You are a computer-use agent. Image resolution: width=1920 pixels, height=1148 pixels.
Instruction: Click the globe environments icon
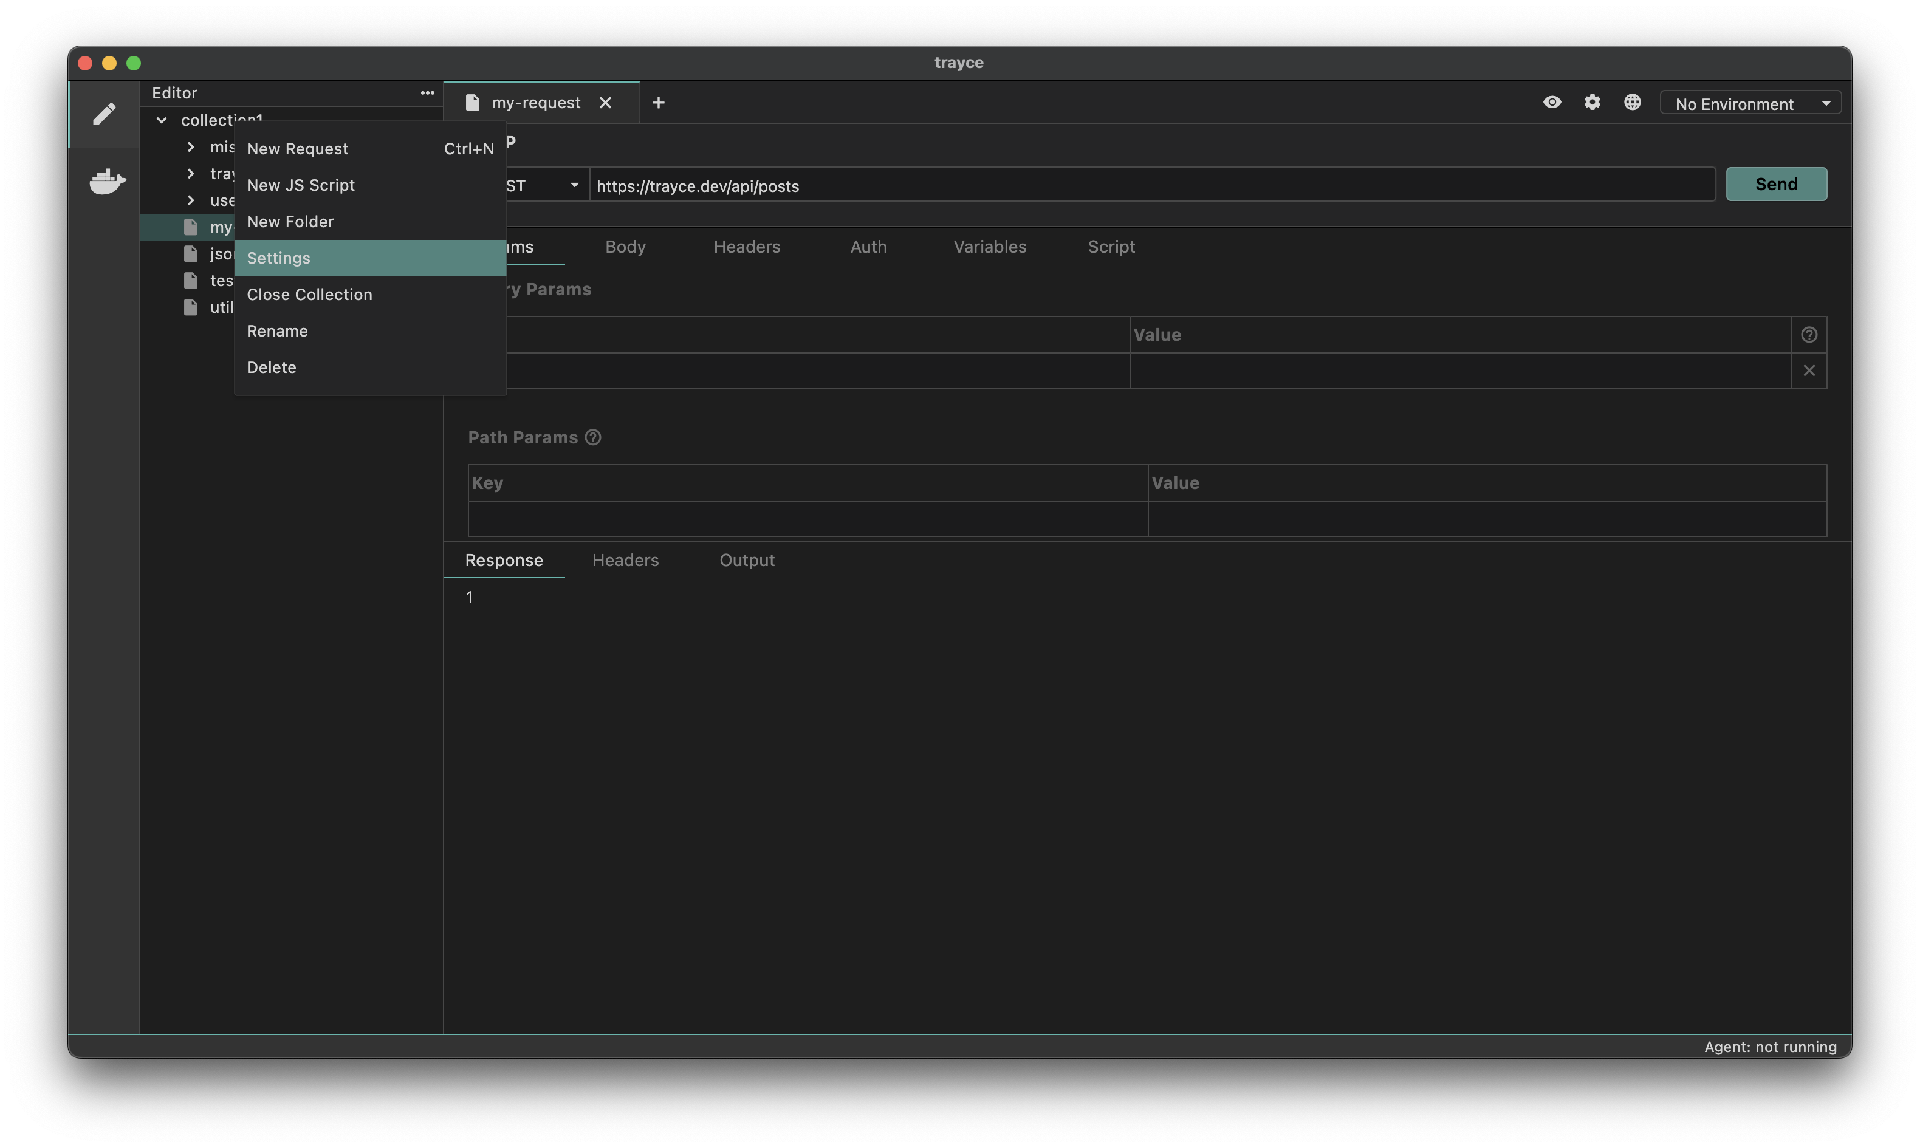(x=1632, y=102)
